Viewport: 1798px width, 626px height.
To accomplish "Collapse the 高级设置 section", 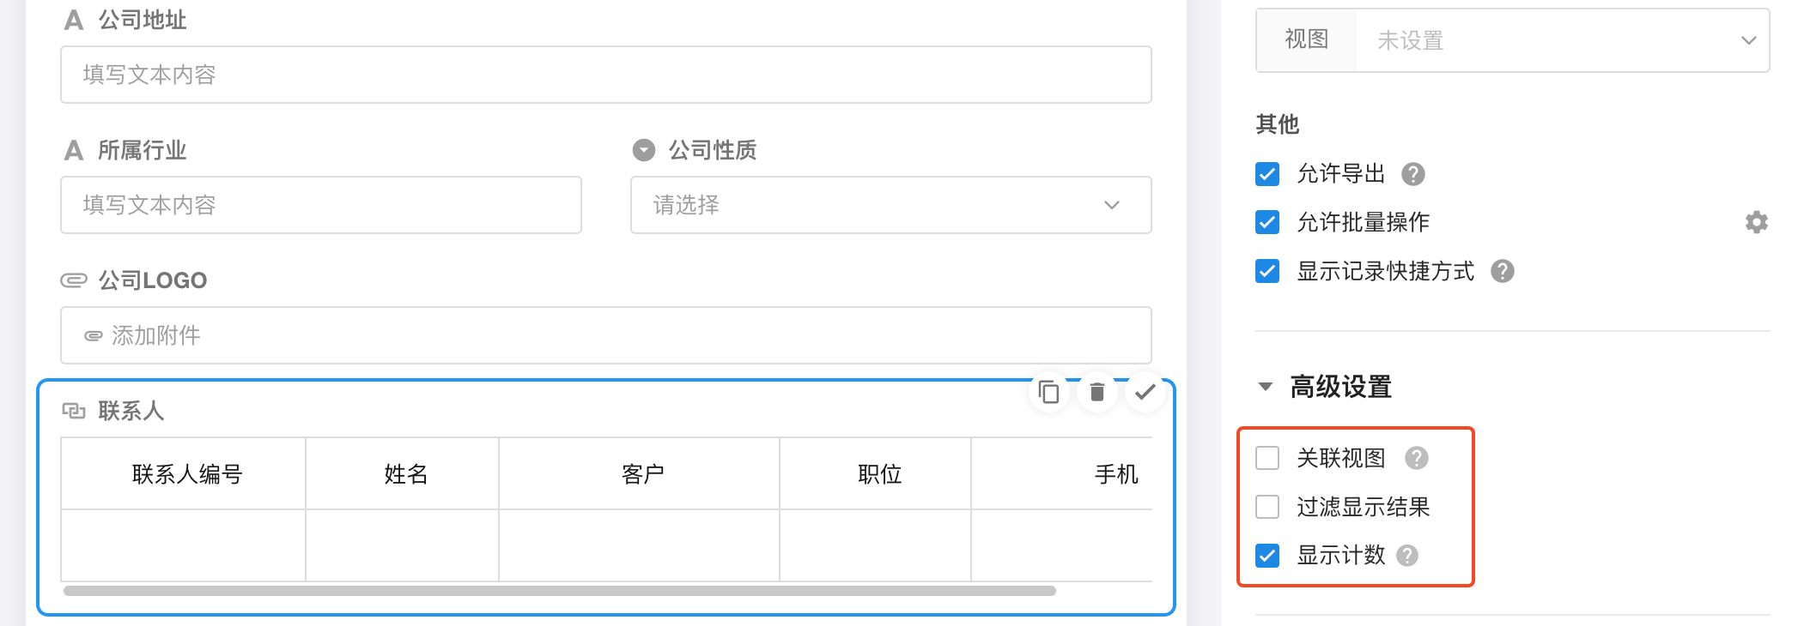I will 1265,387.
